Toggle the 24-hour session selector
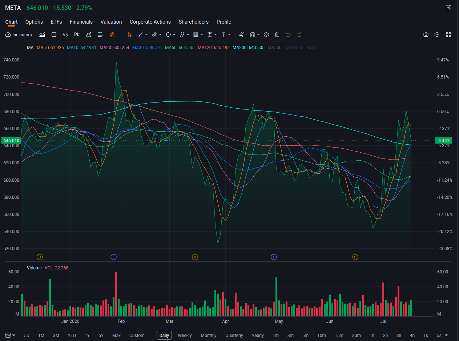459x341 pixels. [10, 335]
